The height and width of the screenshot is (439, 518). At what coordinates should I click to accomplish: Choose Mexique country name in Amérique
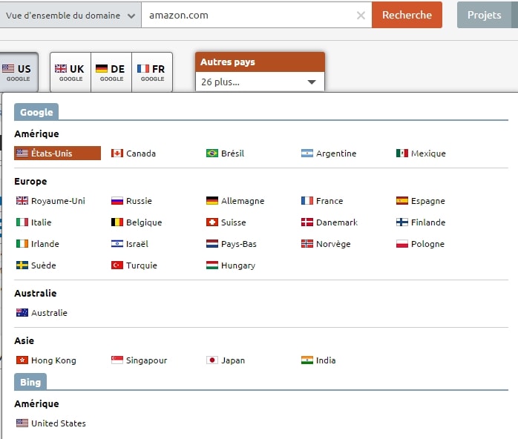428,154
